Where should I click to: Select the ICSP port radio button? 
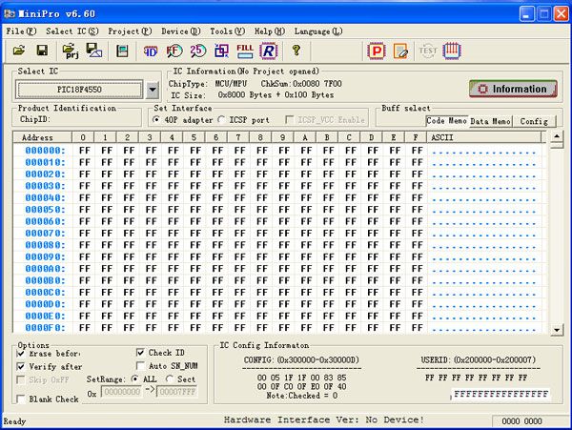tap(222, 120)
